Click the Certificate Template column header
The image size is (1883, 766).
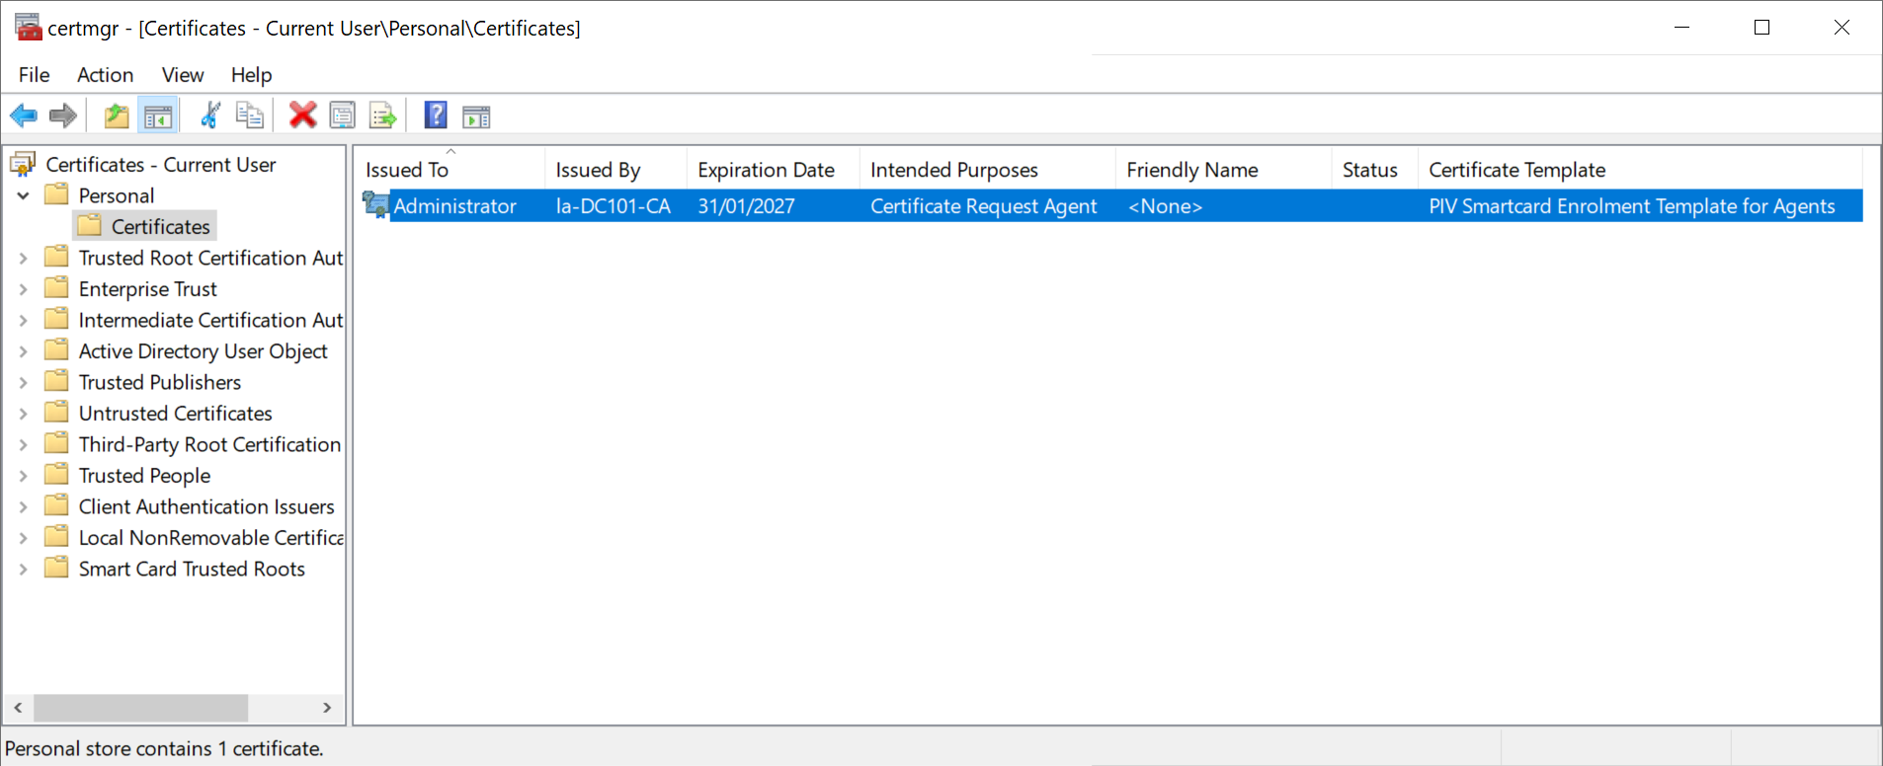(x=1516, y=170)
